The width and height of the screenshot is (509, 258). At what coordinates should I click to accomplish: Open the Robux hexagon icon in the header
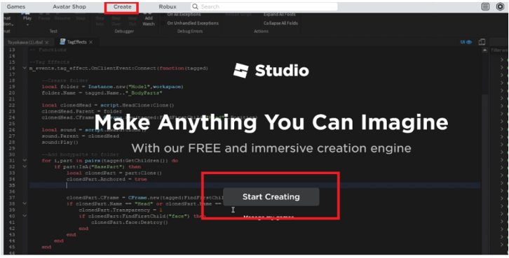500,6
